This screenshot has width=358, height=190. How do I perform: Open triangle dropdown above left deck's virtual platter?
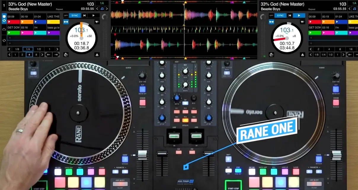coord(97,22)
